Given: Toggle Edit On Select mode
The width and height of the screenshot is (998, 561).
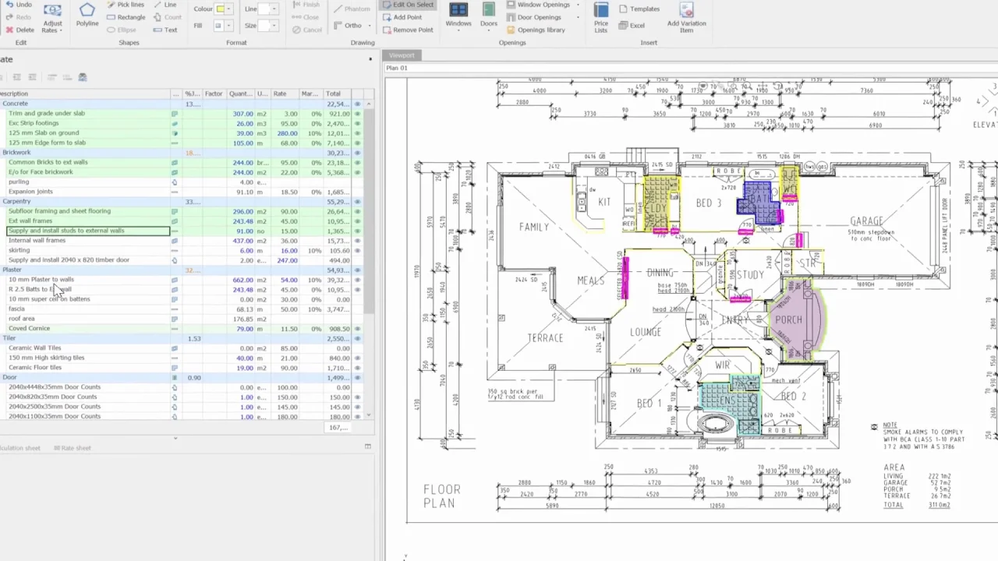Looking at the screenshot, I should click(408, 5).
